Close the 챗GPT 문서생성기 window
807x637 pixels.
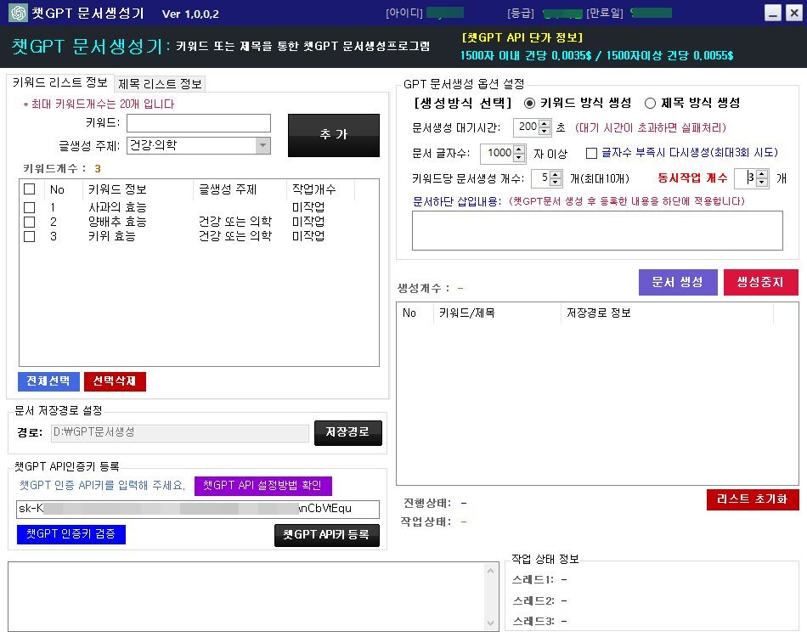[794, 13]
